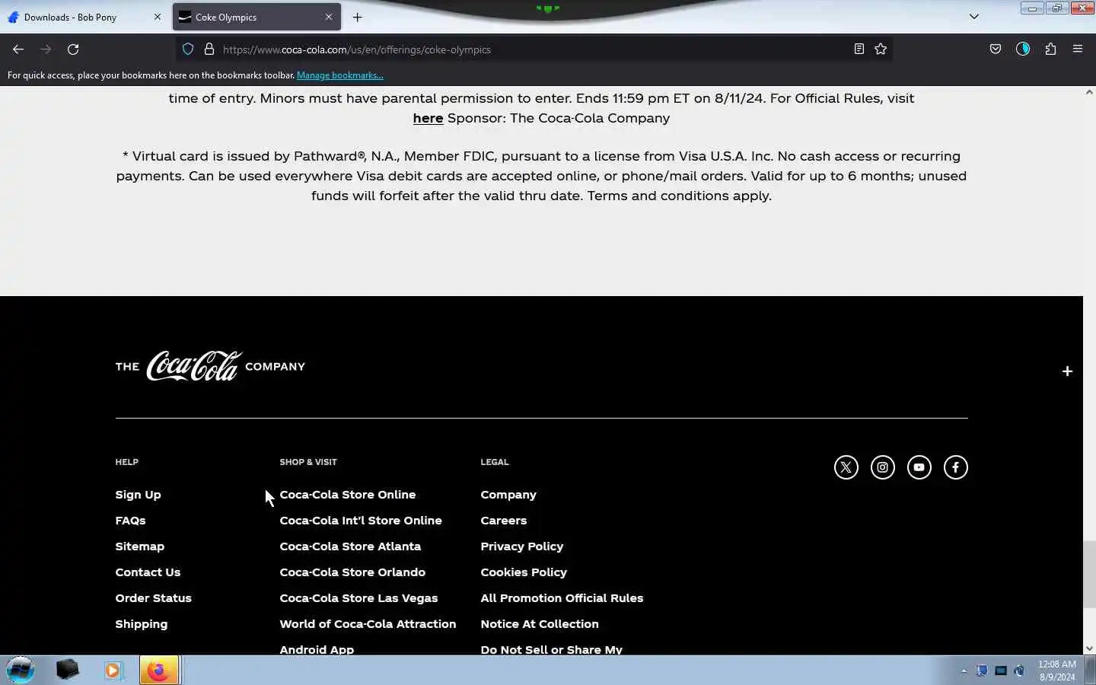Viewport: 1096px width, 685px height.
Task: Click the page vertical scrollbar thumb
Action: click(1089, 575)
